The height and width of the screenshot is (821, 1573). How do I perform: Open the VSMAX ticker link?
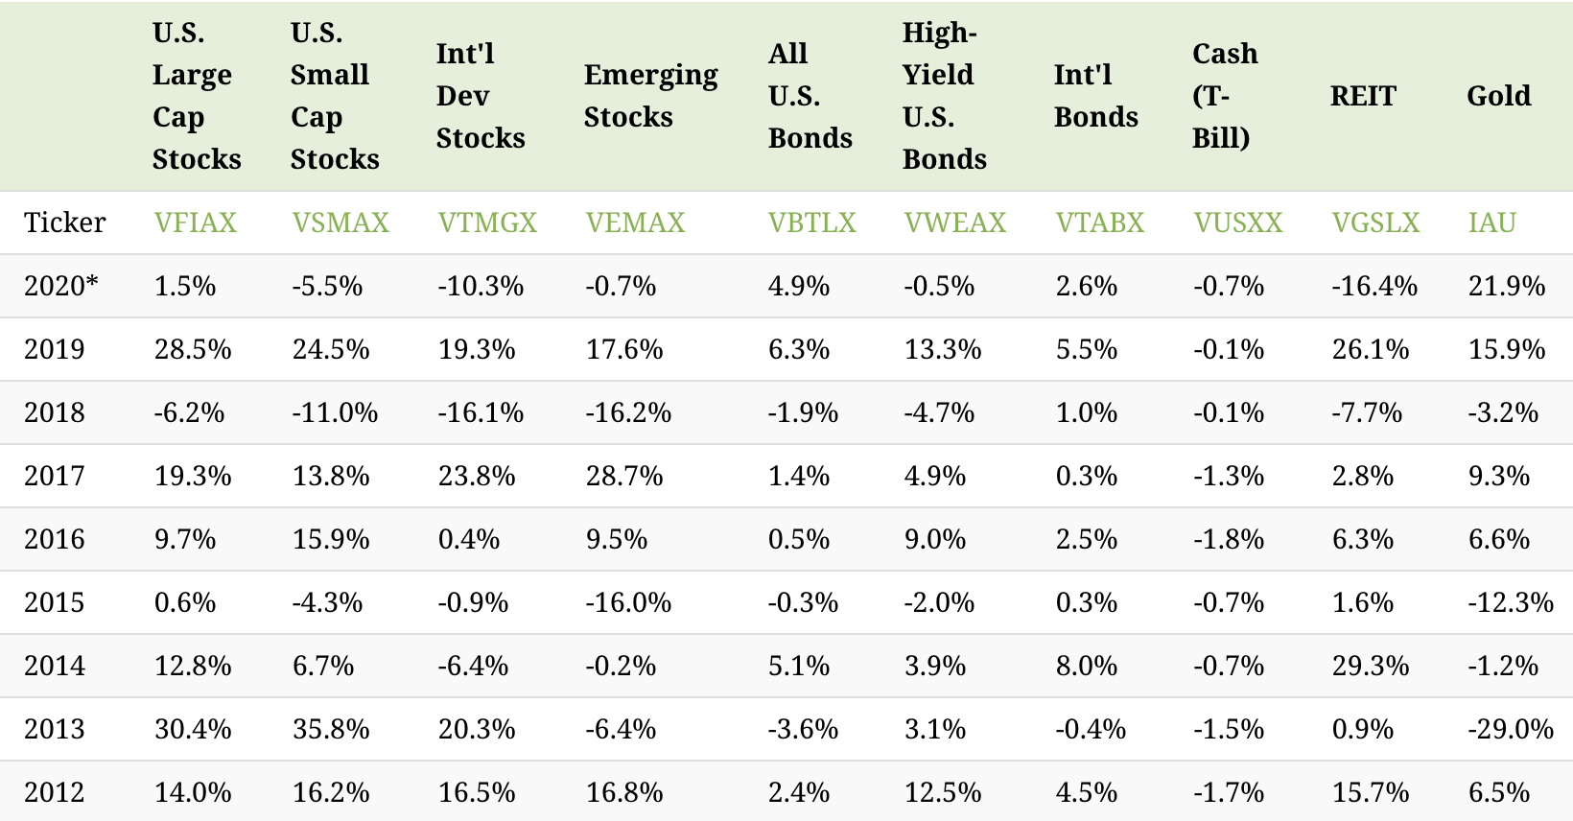pyautogui.click(x=340, y=223)
